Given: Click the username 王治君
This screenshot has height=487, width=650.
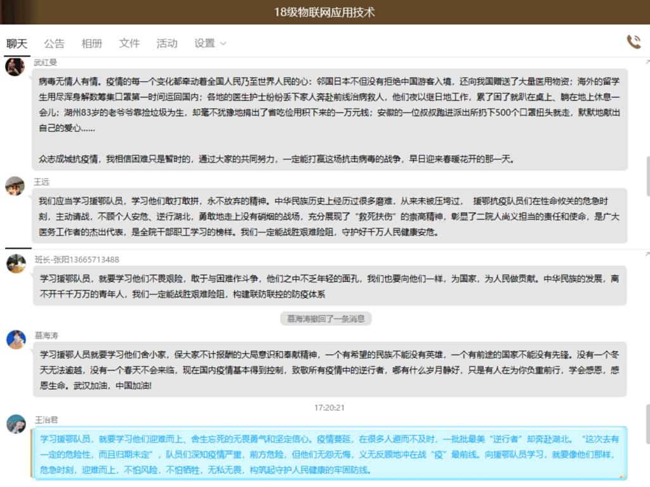Looking at the screenshot, I should click(46, 420).
